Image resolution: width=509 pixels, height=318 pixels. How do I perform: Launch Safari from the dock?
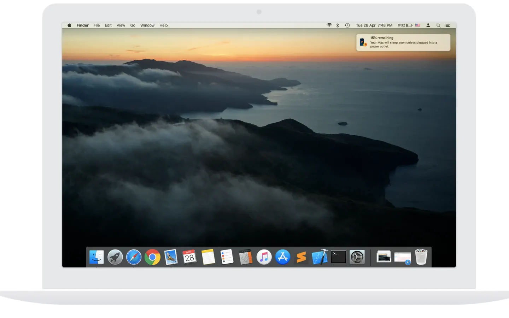click(x=134, y=257)
